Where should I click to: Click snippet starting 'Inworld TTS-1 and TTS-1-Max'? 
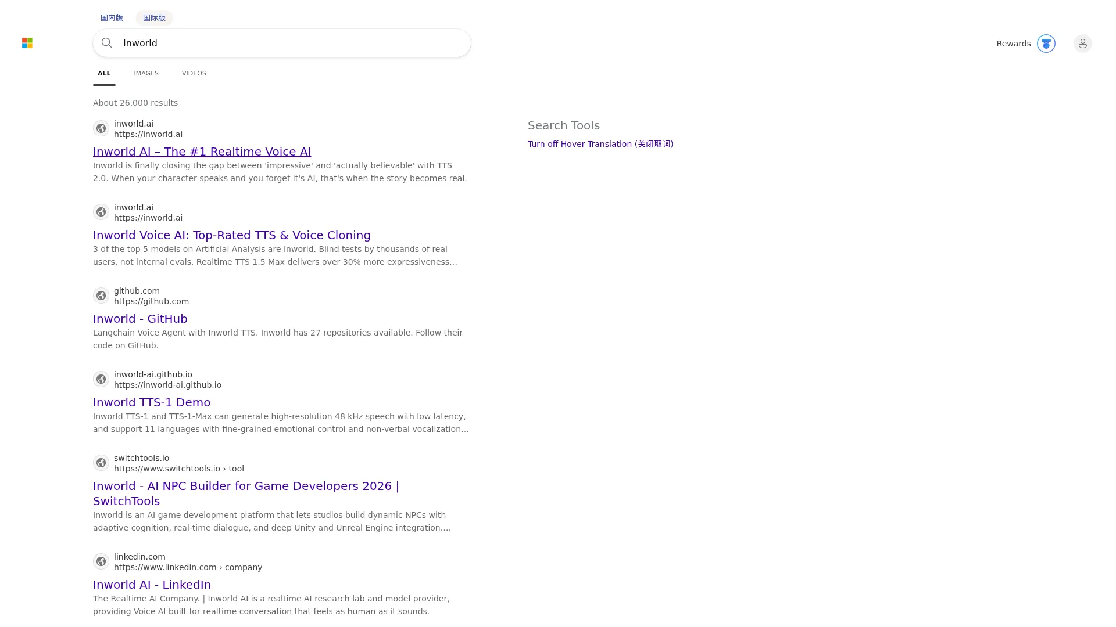[281, 423]
